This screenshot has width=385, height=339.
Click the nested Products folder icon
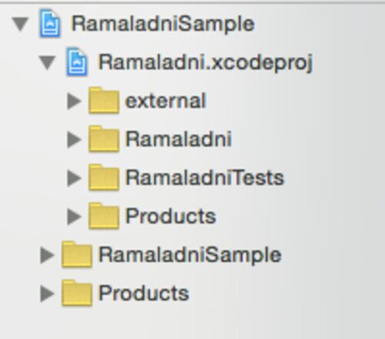click(104, 216)
